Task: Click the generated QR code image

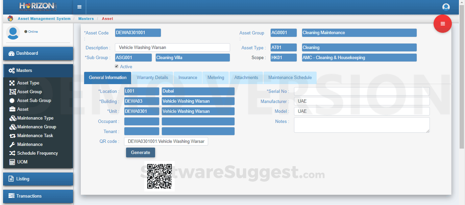Action: [x=160, y=176]
